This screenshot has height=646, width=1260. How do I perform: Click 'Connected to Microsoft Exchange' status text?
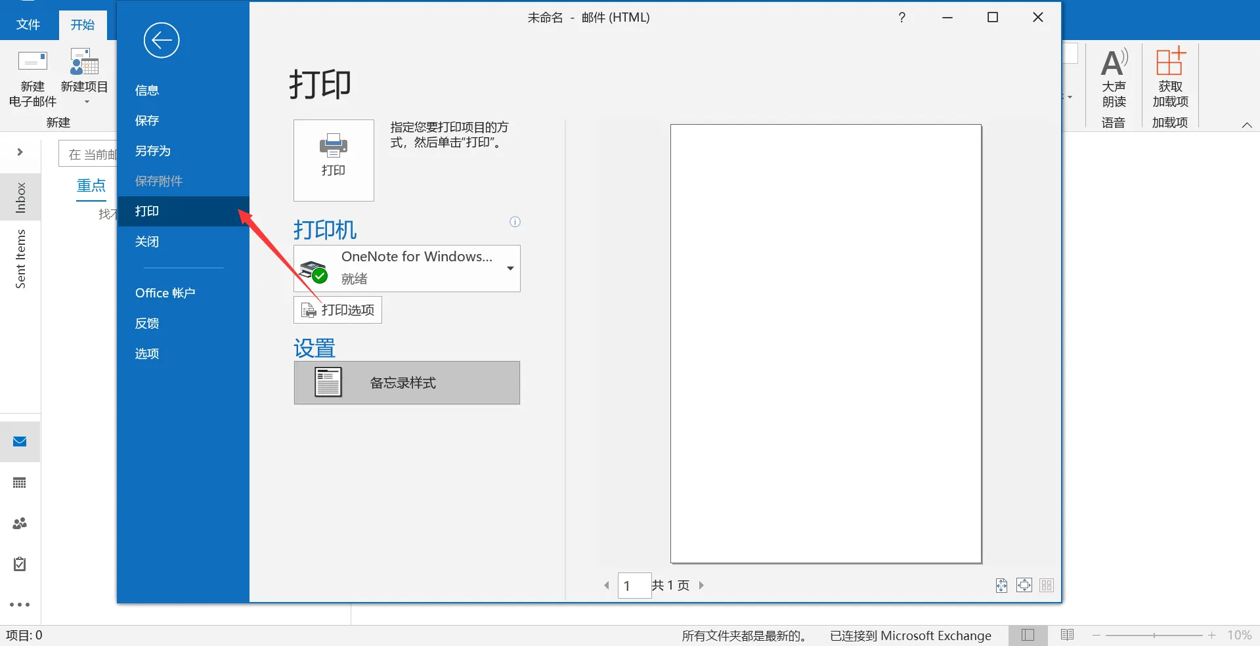click(911, 635)
